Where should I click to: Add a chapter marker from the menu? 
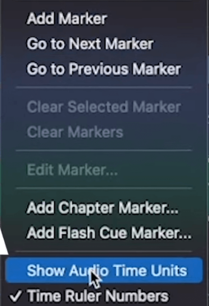[x=104, y=208]
